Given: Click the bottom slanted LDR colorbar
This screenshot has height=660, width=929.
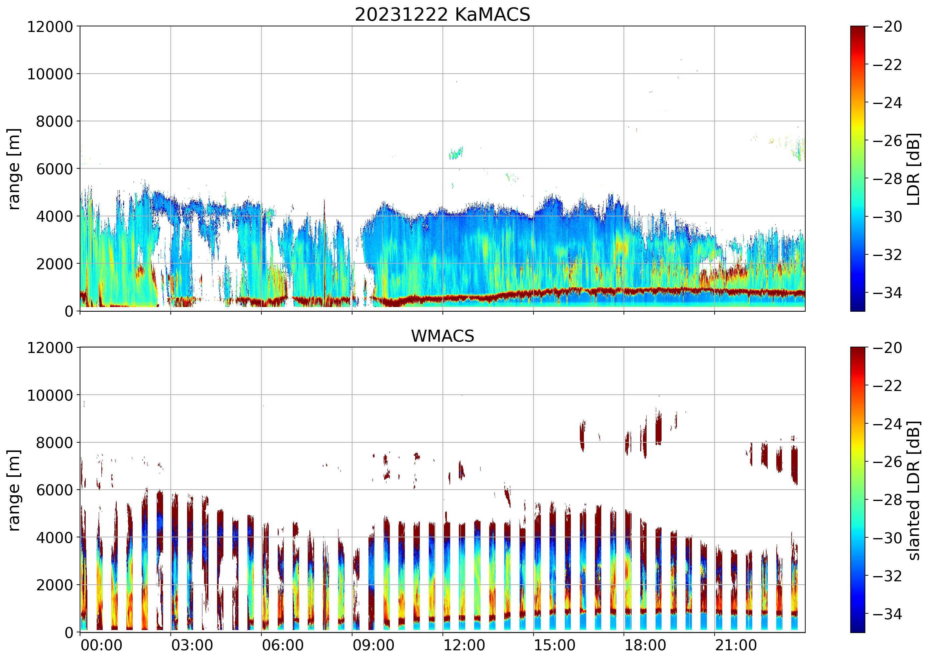Looking at the screenshot, I should click(857, 489).
